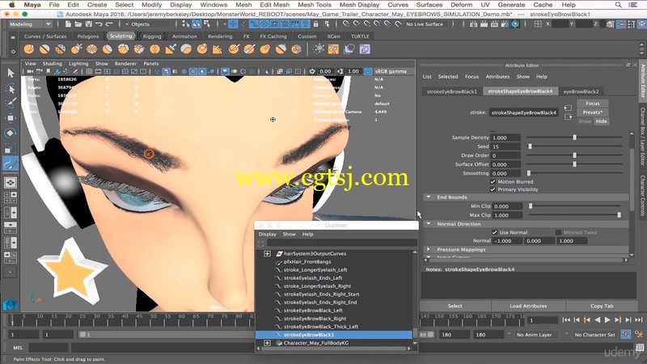Select the Rotate tool in toolbox
Viewport: 647px width, 364px height.
click(11, 133)
